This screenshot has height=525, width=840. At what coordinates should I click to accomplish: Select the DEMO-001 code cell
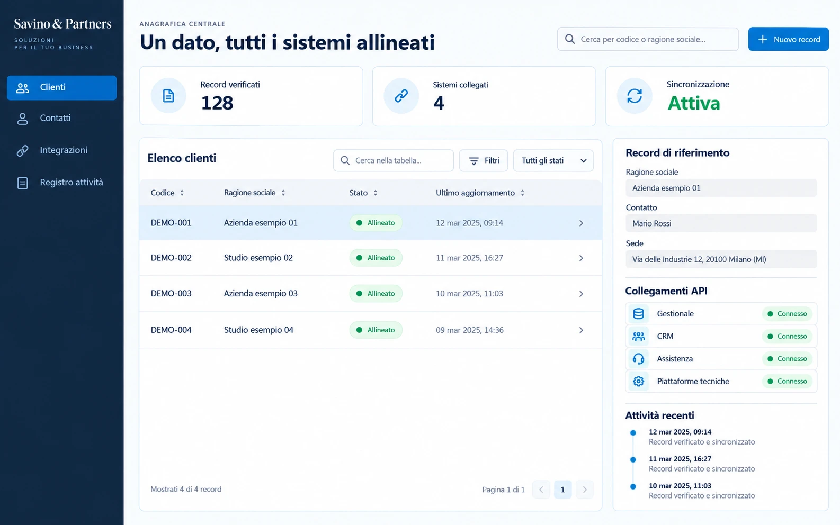coord(171,223)
